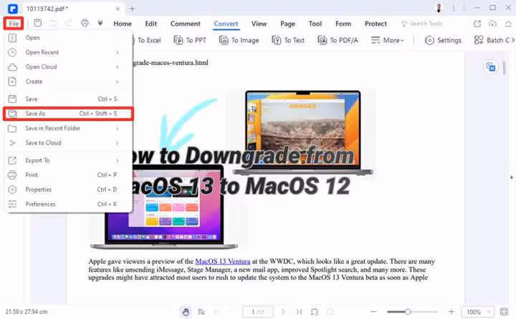Open the 100% zoom level dropdown
Screen dimensions: 516x319
tap(478, 312)
